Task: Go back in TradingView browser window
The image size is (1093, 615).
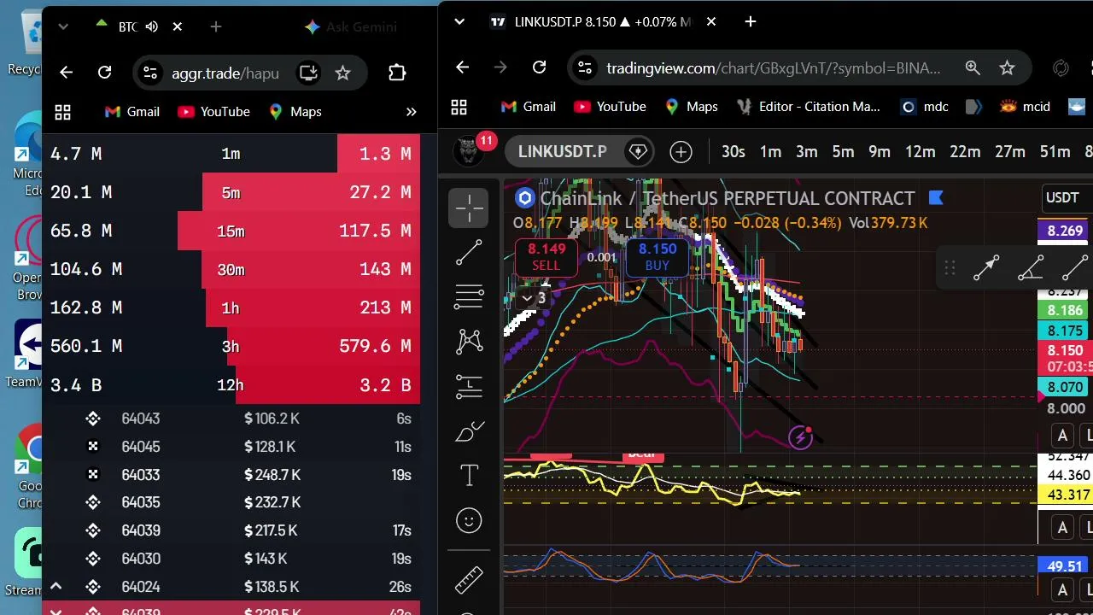Action: (x=462, y=67)
